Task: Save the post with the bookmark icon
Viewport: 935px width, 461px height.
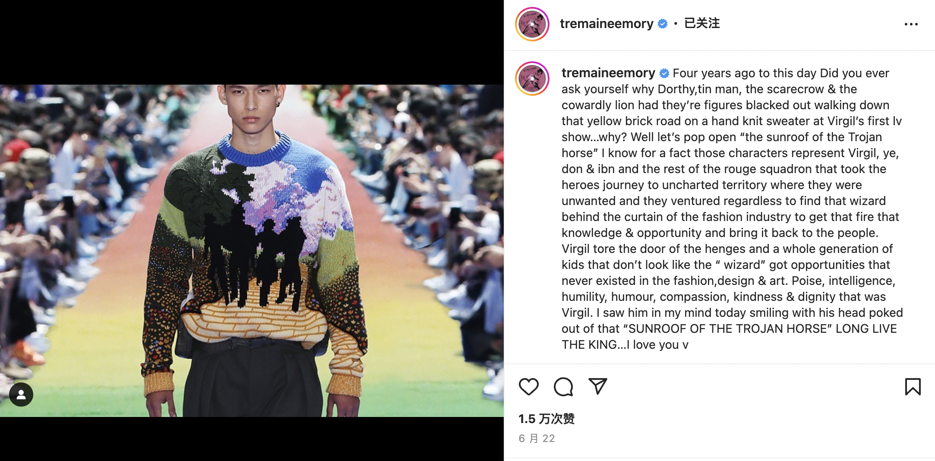Action: pyautogui.click(x=913, y=386)
